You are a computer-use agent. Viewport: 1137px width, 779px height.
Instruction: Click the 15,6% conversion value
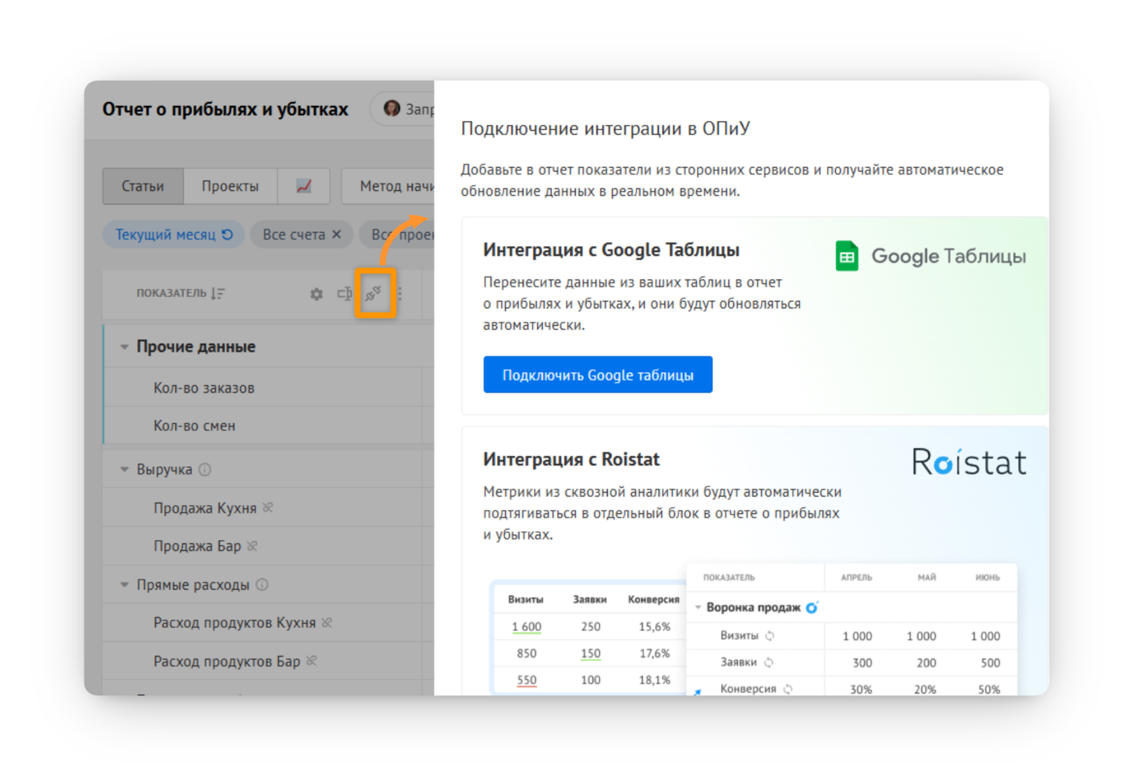point(655,627)
